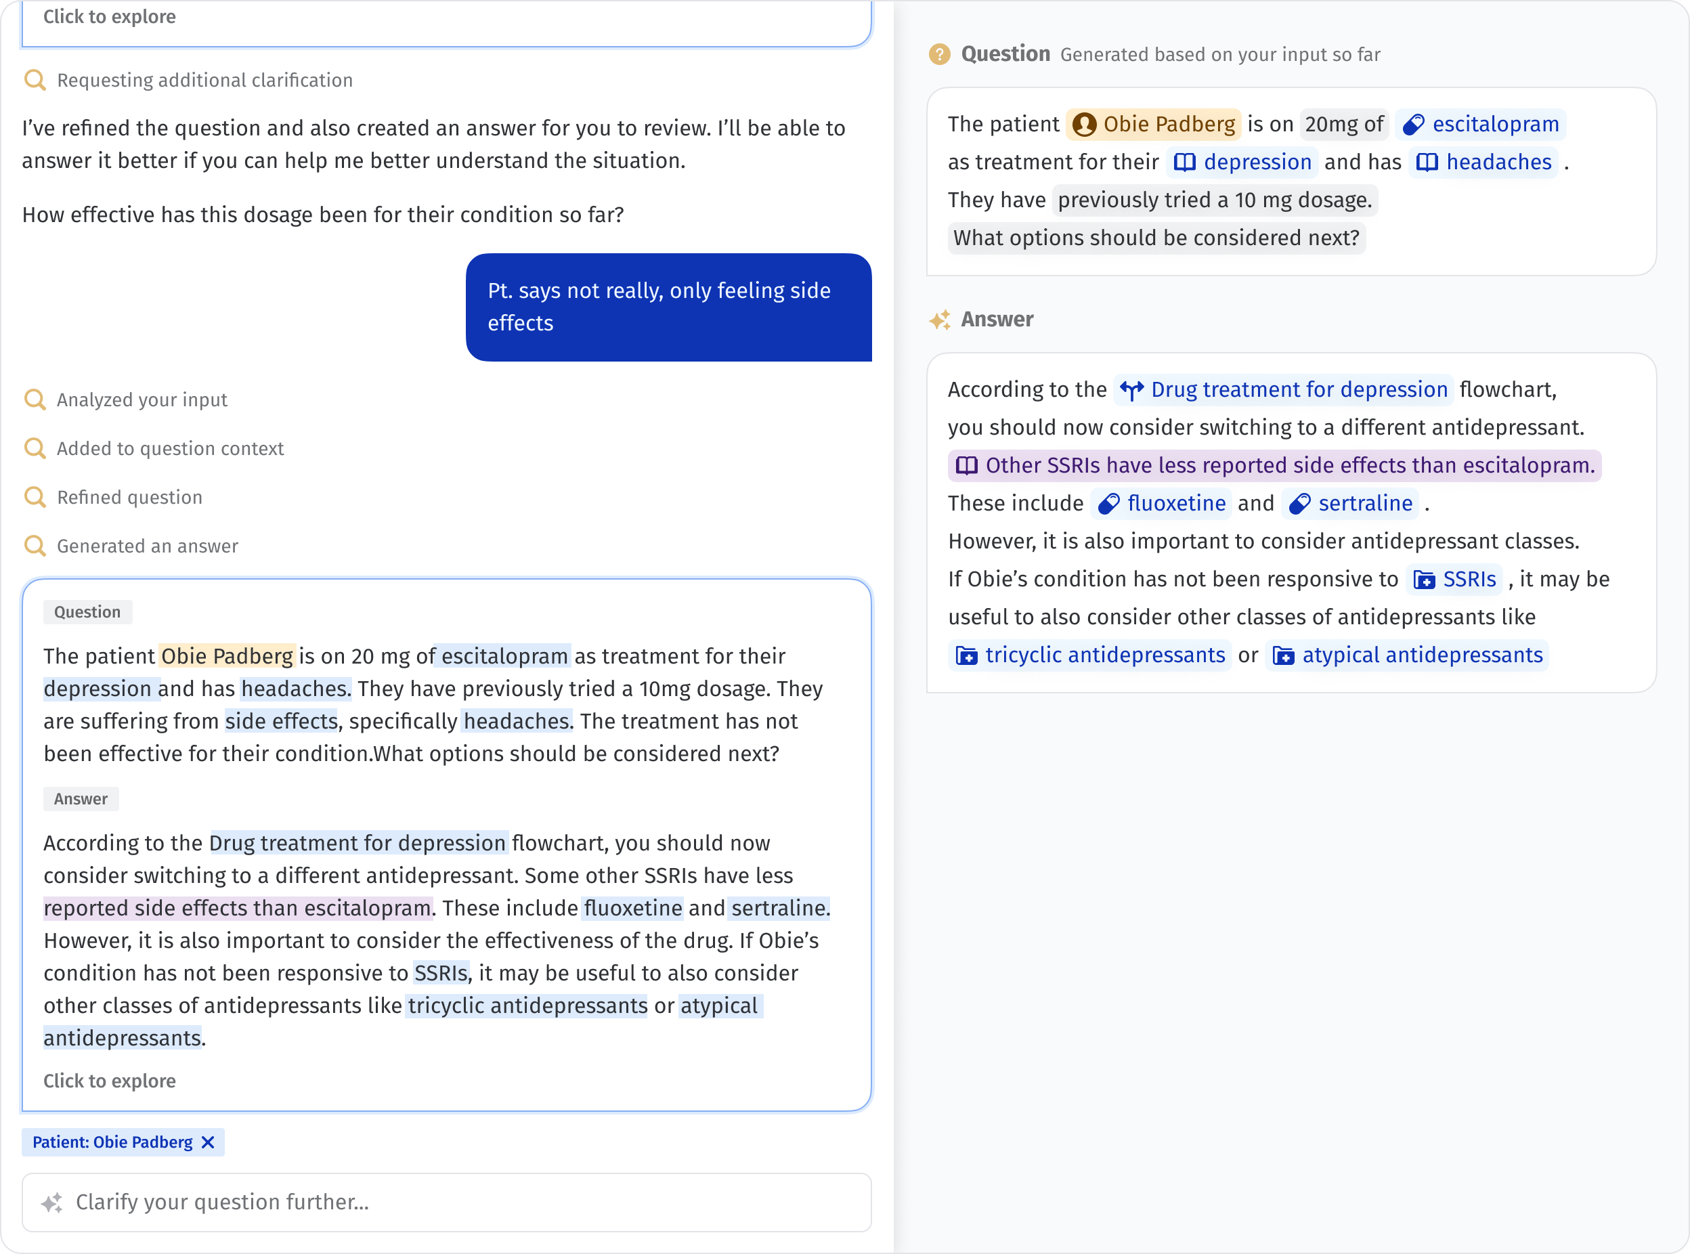The height and width of the screenshot is (1254, 1690).
Task: Open atypical antidepressants class tag
Action: (x=1408, y=656)
